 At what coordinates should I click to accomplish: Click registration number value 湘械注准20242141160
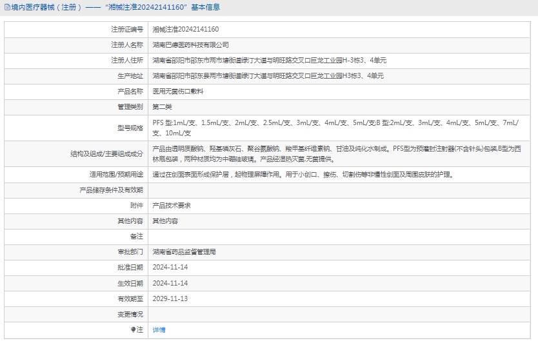tap(186, 30)
